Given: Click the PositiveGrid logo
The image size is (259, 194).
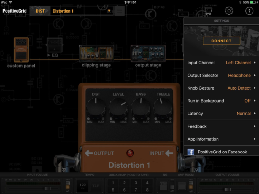Looking at the screenshot, I should pos(15,11).
